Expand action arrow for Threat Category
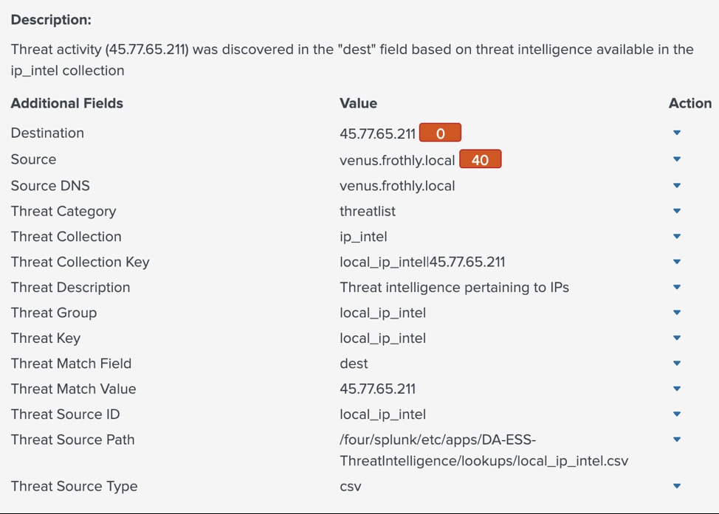Screen dimensions: 719x514 click(x=677, y=211)
